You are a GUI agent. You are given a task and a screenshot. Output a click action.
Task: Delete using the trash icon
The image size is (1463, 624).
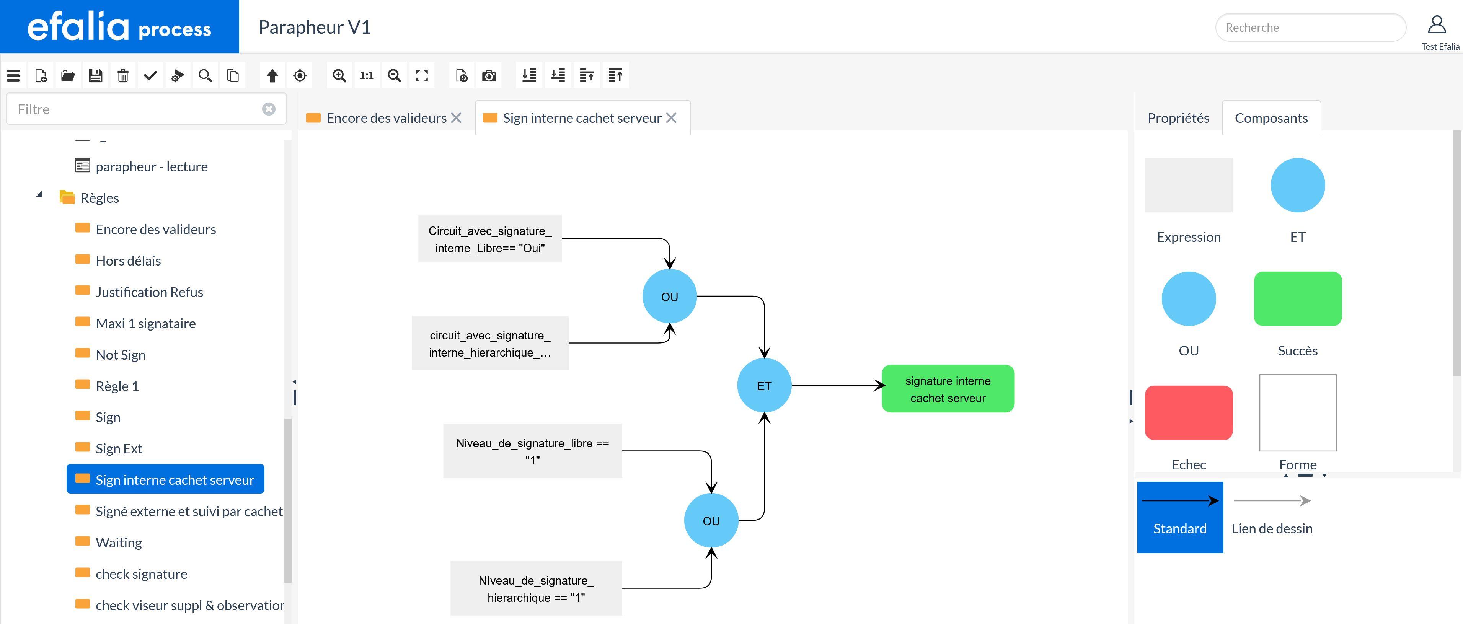coord(123,75)
